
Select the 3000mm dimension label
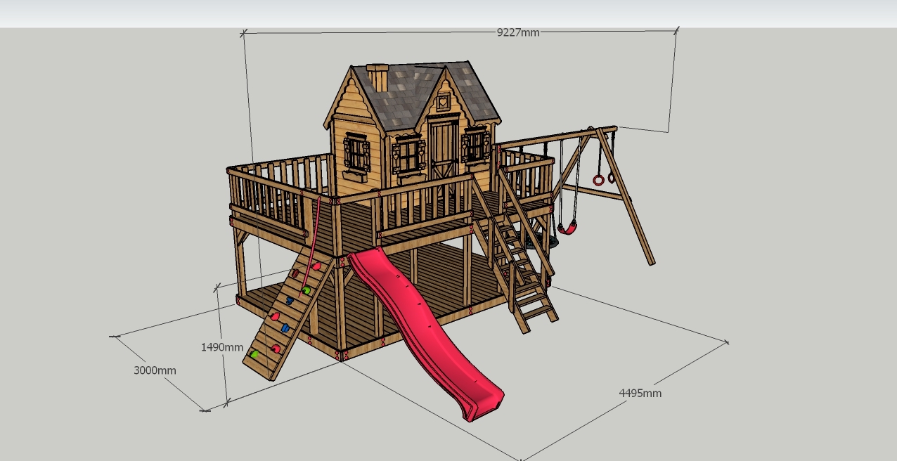point(155,370)
